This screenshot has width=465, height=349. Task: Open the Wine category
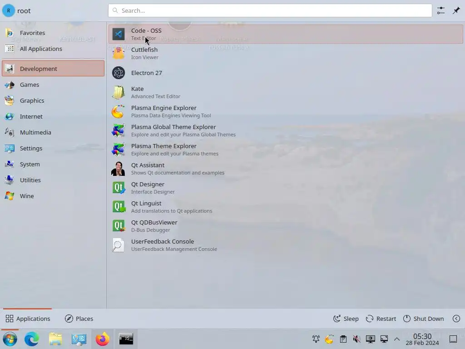(x=53, y=196)
